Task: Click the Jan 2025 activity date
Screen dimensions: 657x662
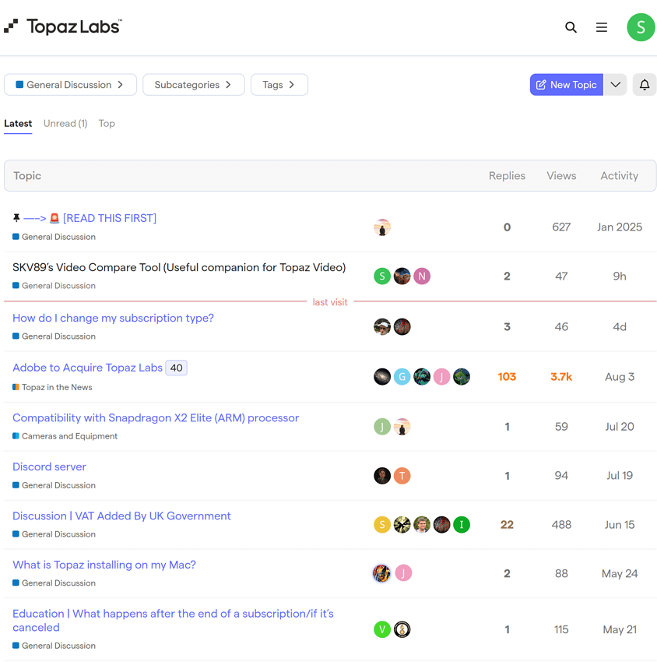Action: [619, 227]
